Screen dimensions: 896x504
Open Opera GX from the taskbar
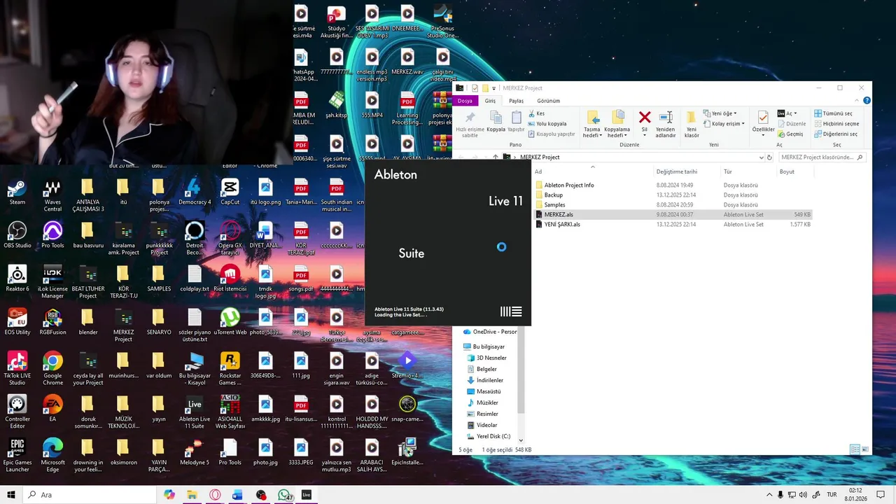point(215,495)
